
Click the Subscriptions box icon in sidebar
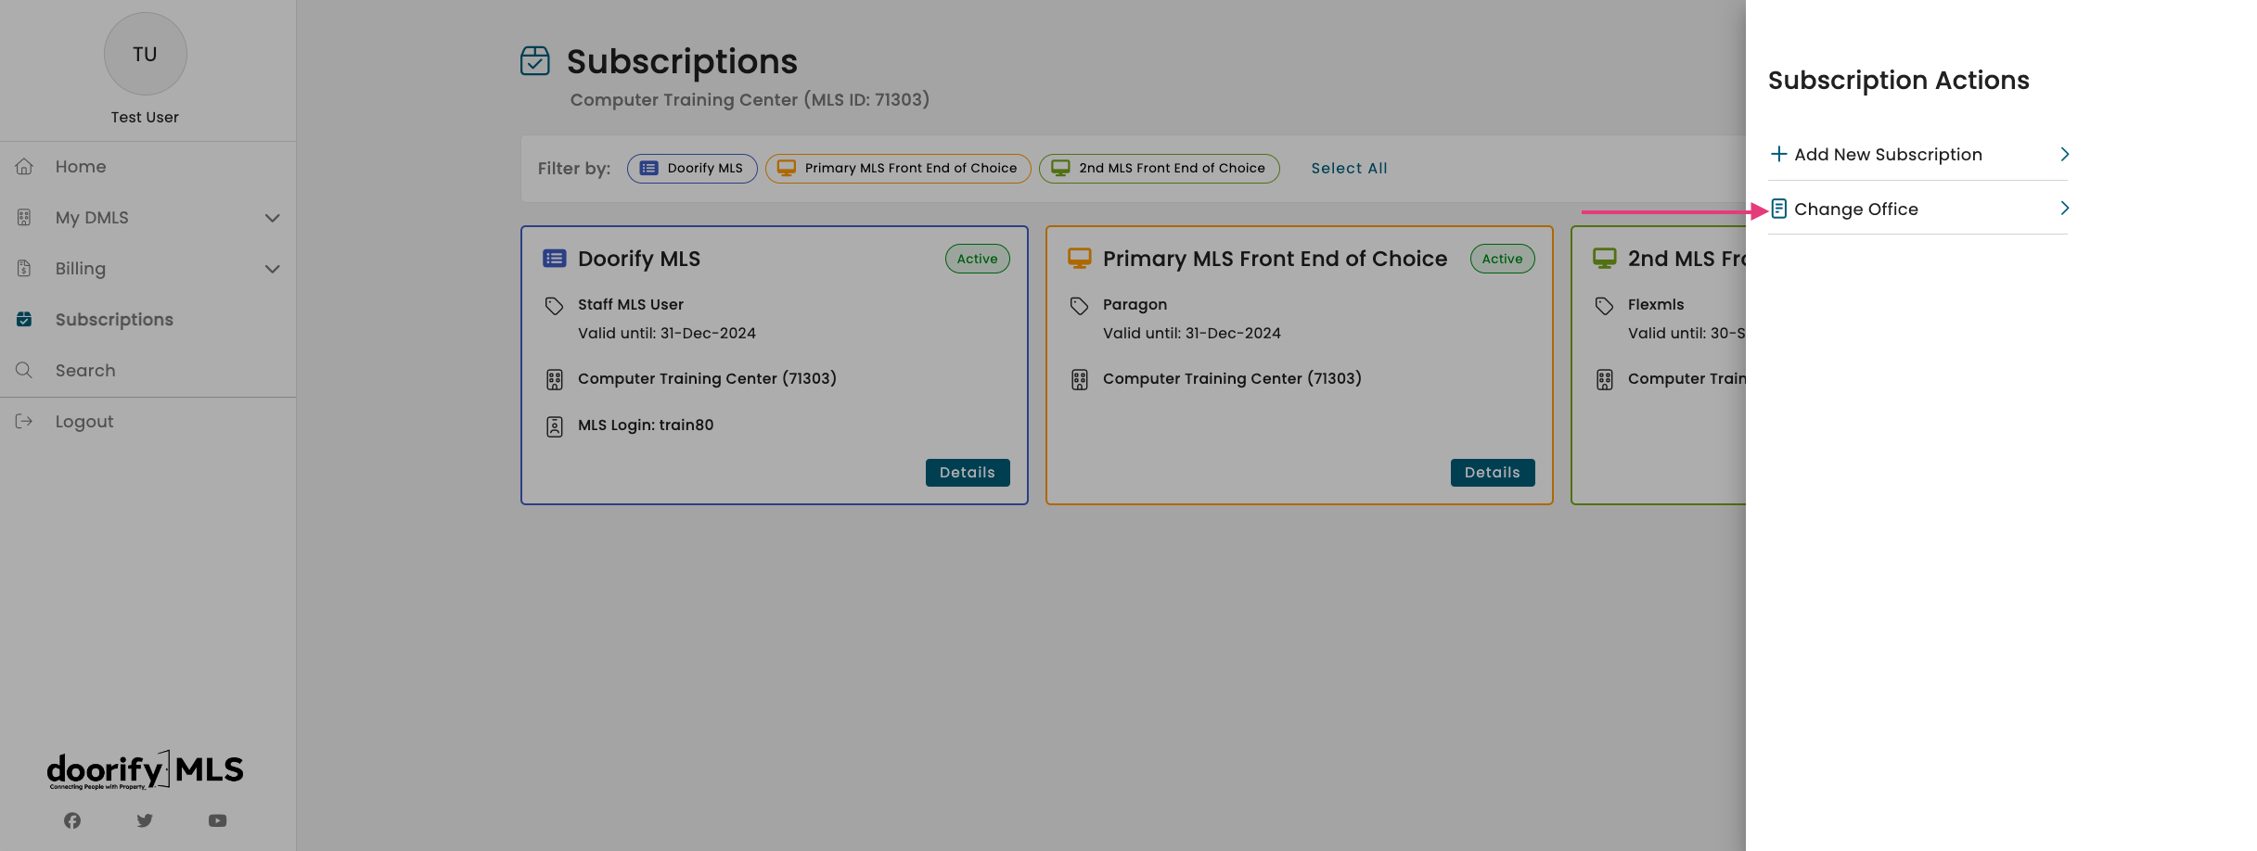point(24,319)
